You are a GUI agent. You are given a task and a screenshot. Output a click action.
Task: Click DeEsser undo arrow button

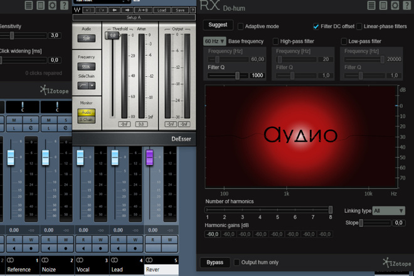click(88, 10)
